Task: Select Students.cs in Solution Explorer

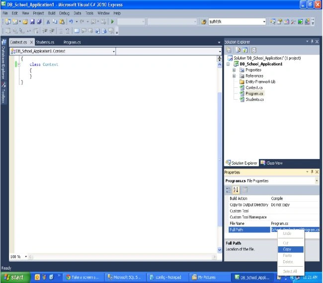Action: 254,100
